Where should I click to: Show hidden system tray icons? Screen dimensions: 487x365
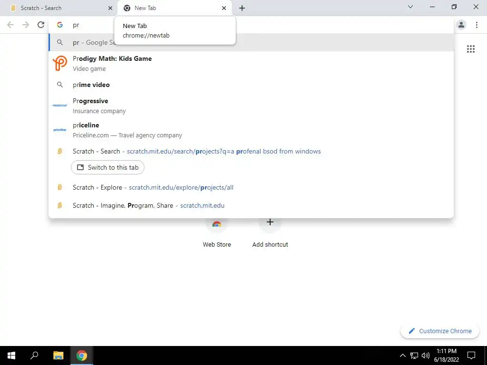[x=402, y=355]
